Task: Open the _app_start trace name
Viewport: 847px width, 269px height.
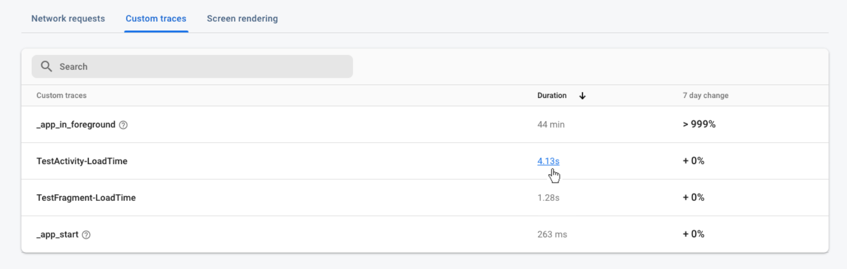Action: [x=58, y=235]
